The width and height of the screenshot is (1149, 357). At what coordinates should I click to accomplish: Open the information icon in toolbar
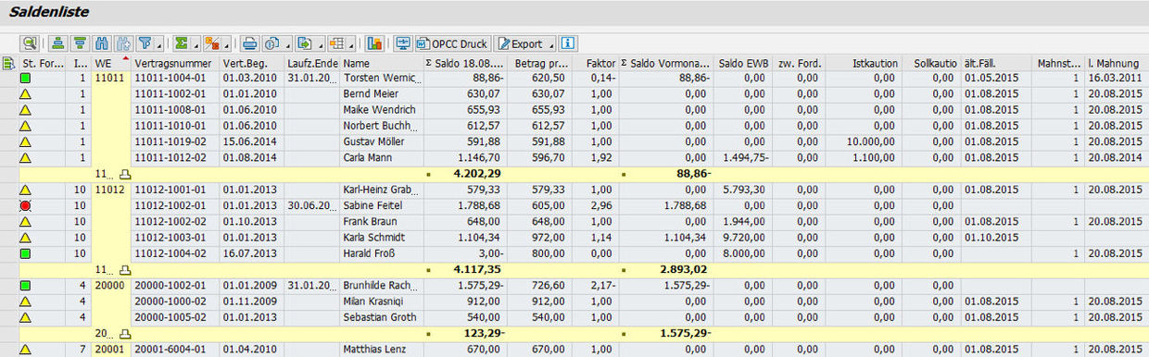568,43
